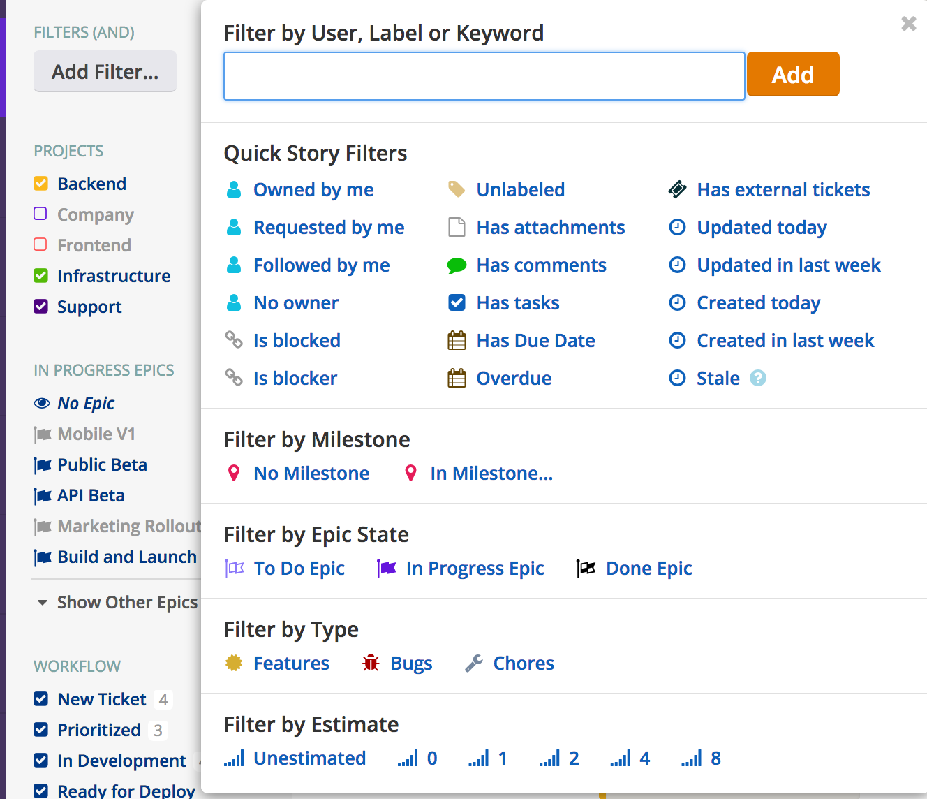This screenshot has height=799, width=927.
Task: Filter by estimate of 1 point
Action: (x=488, y=758)
